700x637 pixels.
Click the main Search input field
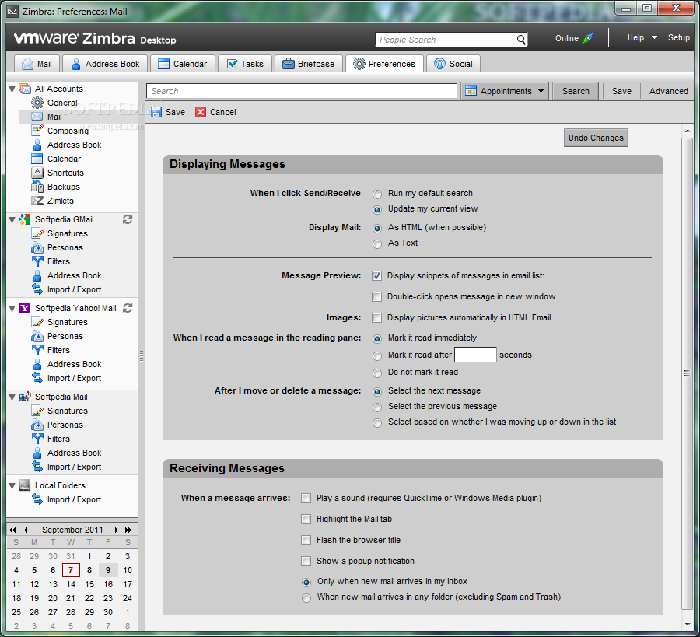pos(302,91)
